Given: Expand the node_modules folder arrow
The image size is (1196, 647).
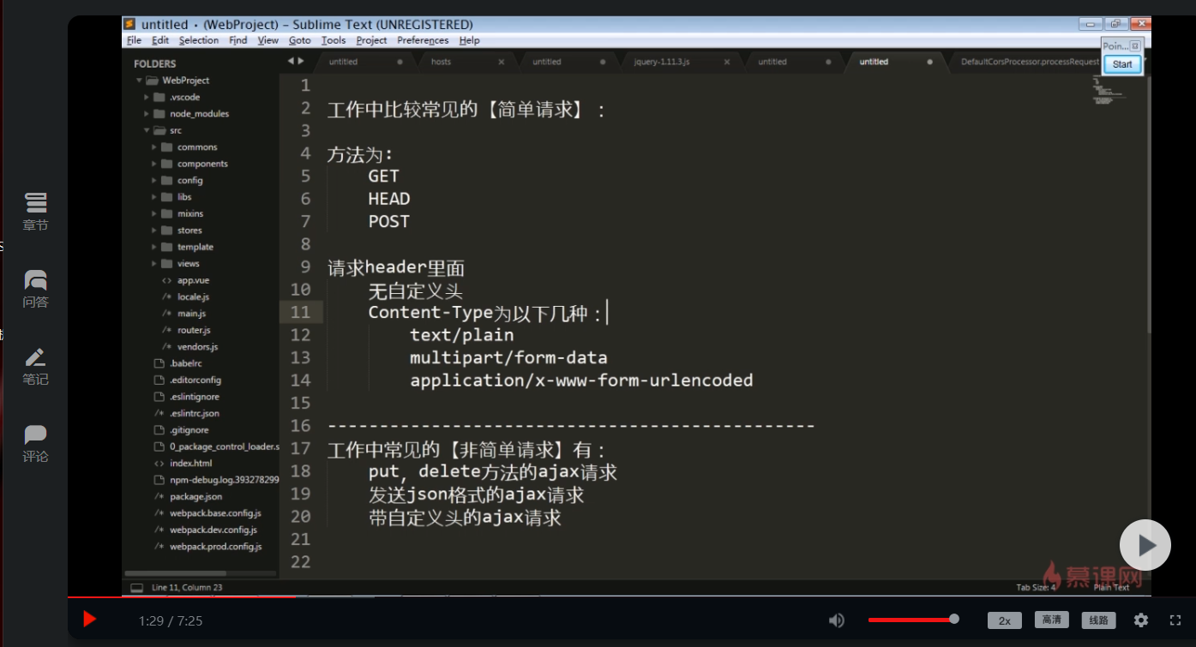Looking at the screenshot, I should pos(147,114).
